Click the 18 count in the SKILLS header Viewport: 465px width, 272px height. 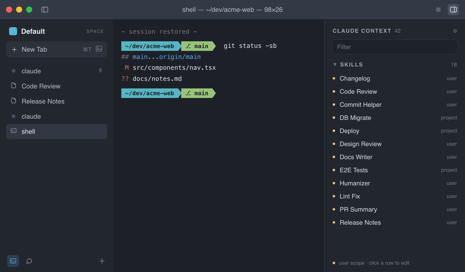point(454,65)
